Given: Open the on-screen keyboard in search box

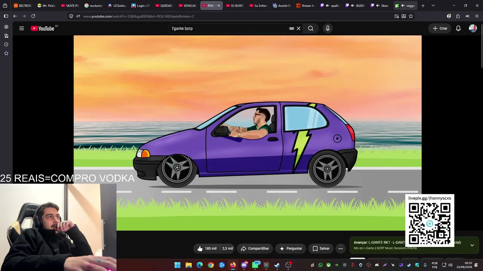Looking at the screenshot, I should (x=292, y=28).
